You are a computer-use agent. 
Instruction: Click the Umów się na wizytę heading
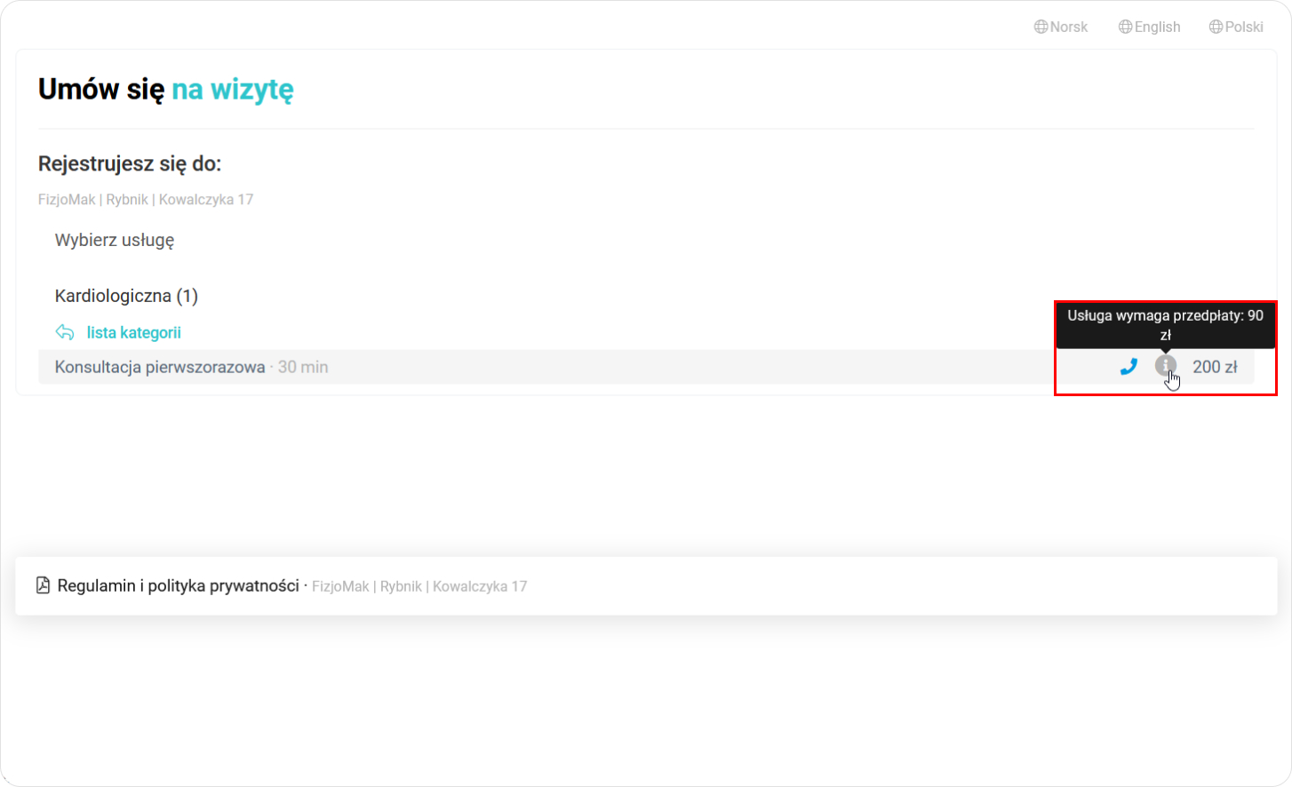(x=166, y=89)
